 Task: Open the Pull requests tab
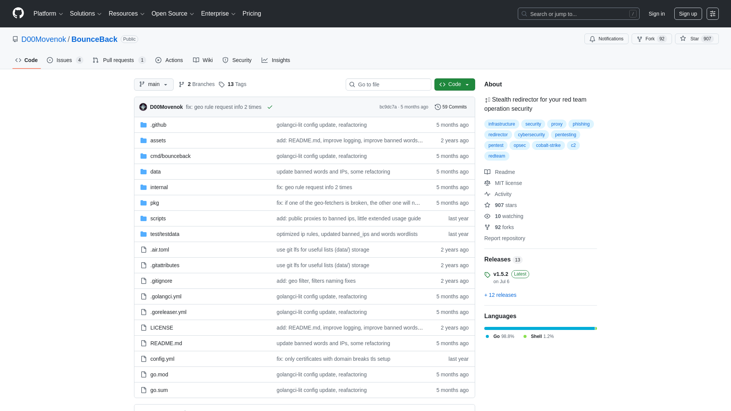pyautogui.click(x=118, y=60)
